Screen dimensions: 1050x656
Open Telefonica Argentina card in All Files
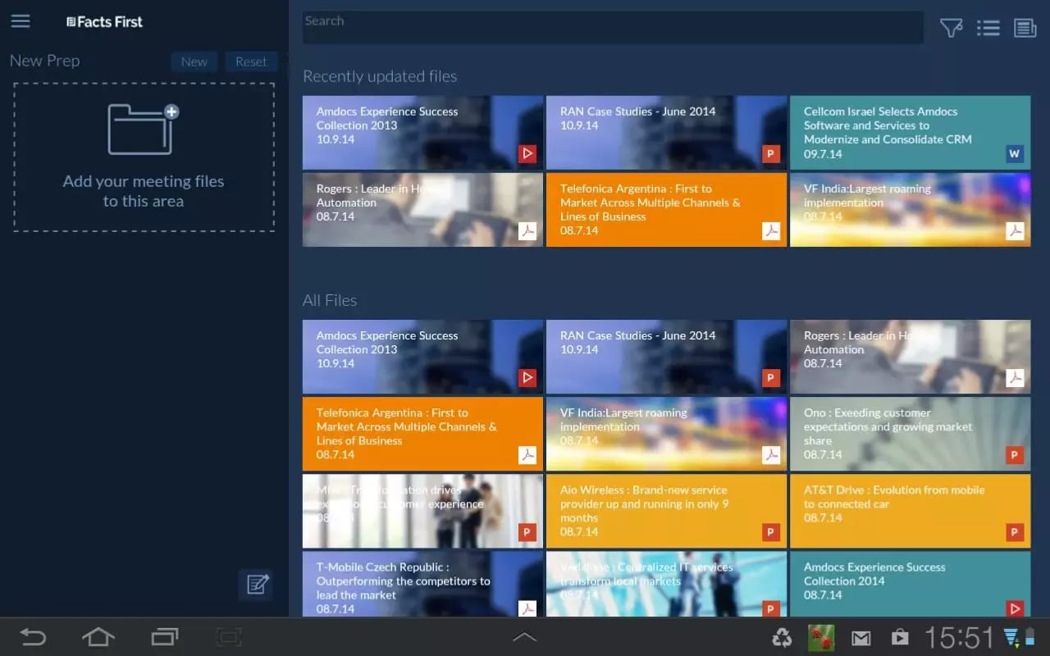point(422,434)
